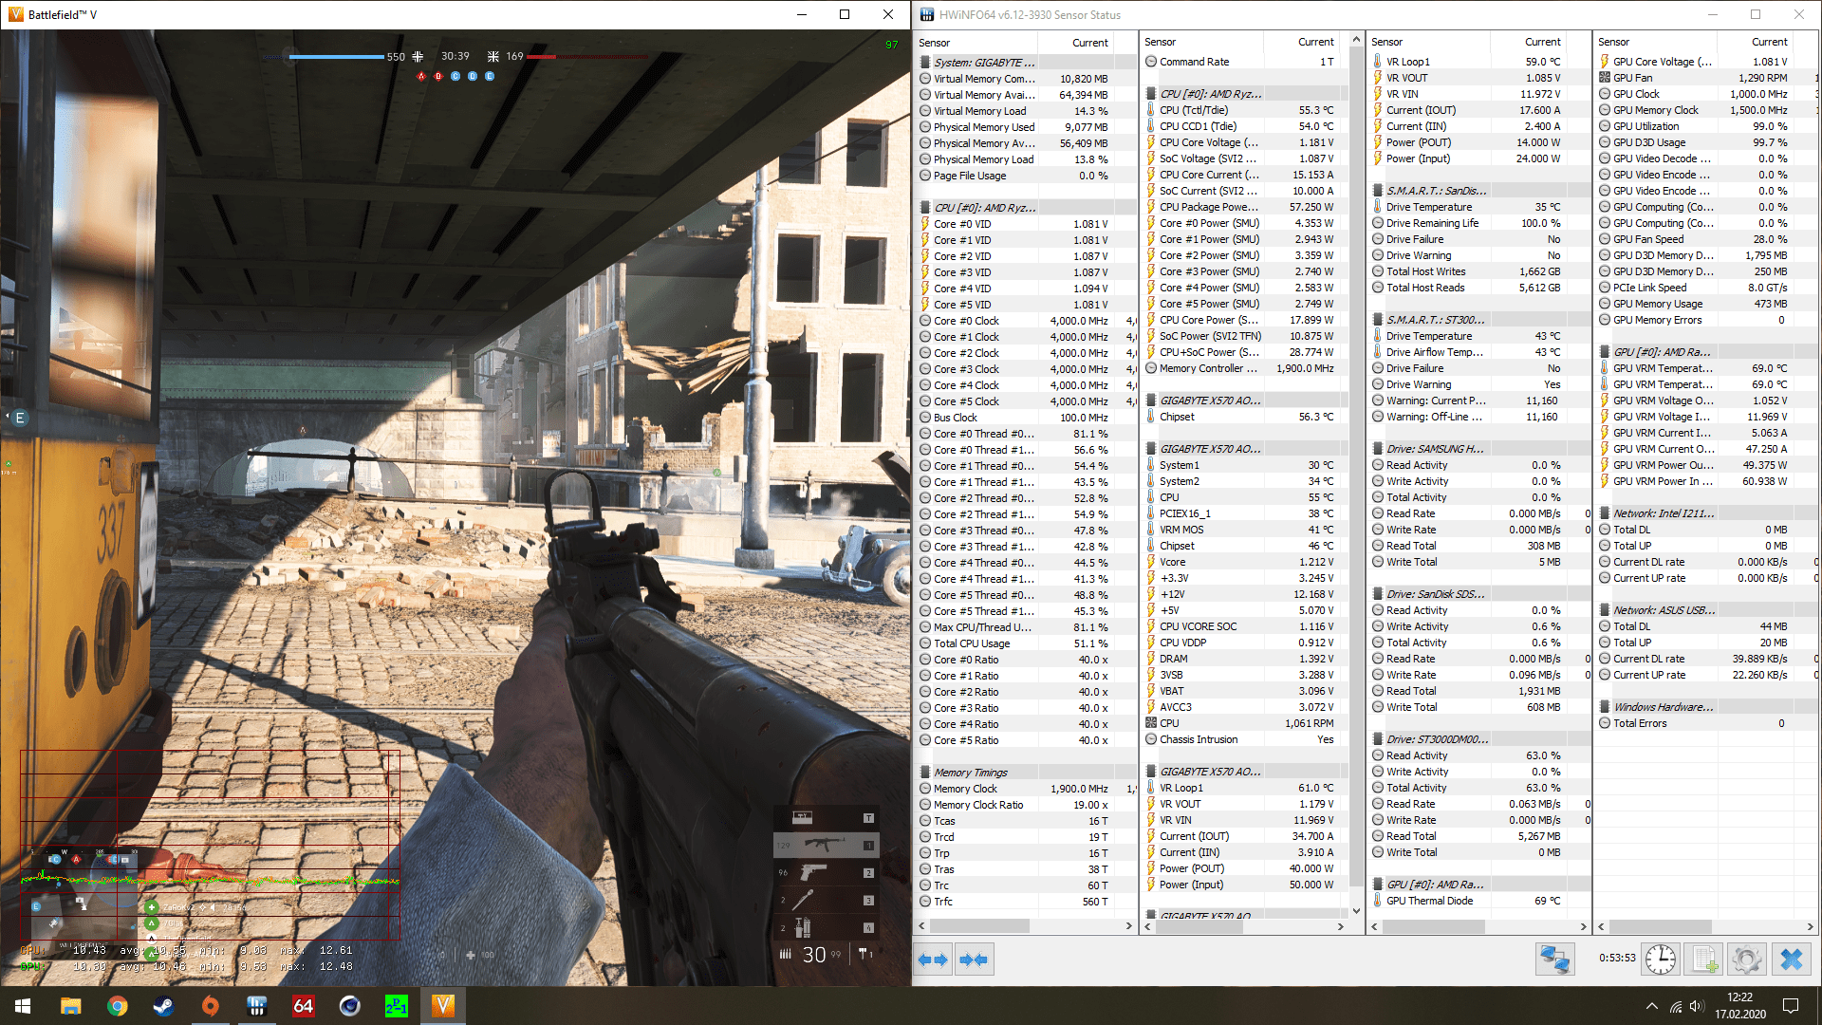Click right arrow of fourth panel horizontal scrollbar
The height and width of the screenshot is (1025, 1822).
point(1809,926)
